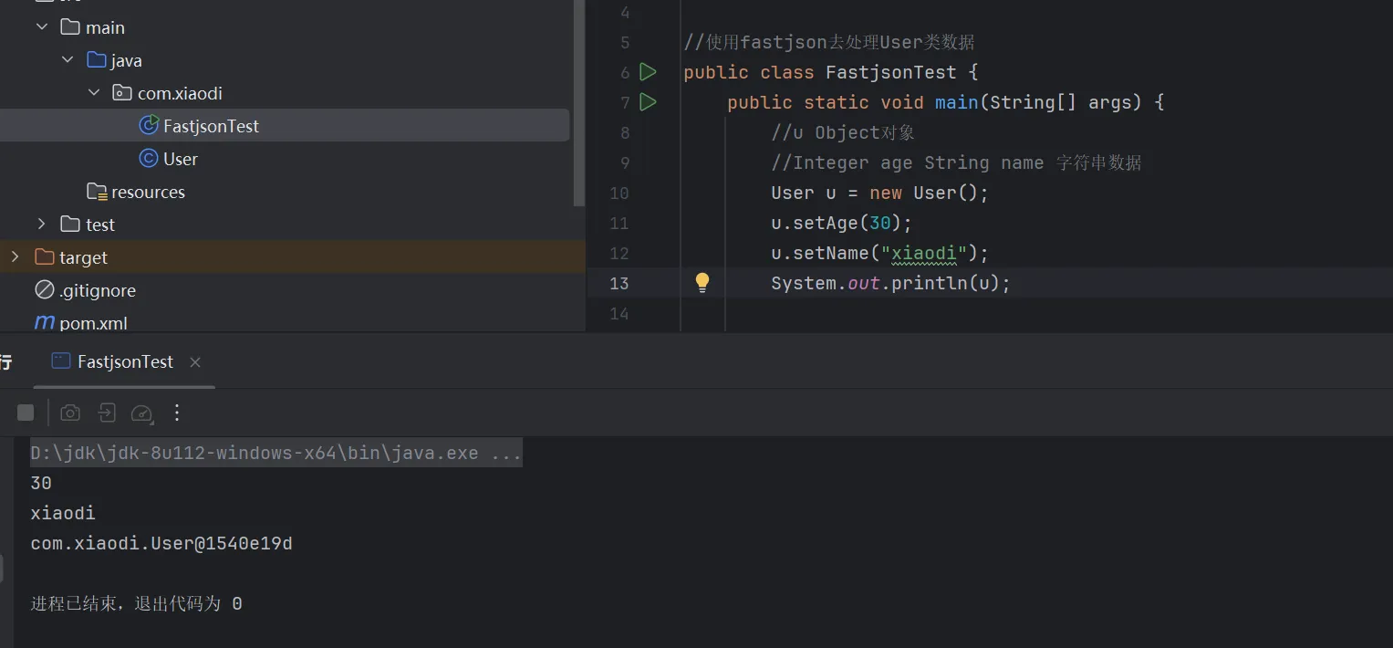The width and height of the screenshot is (1393, 648).
Task: Collapse the main folder in the project tree
Action: point(42,27)
